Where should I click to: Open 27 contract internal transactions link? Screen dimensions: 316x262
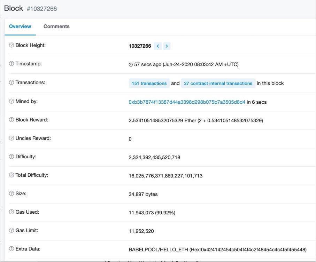(x=218, y=84)
